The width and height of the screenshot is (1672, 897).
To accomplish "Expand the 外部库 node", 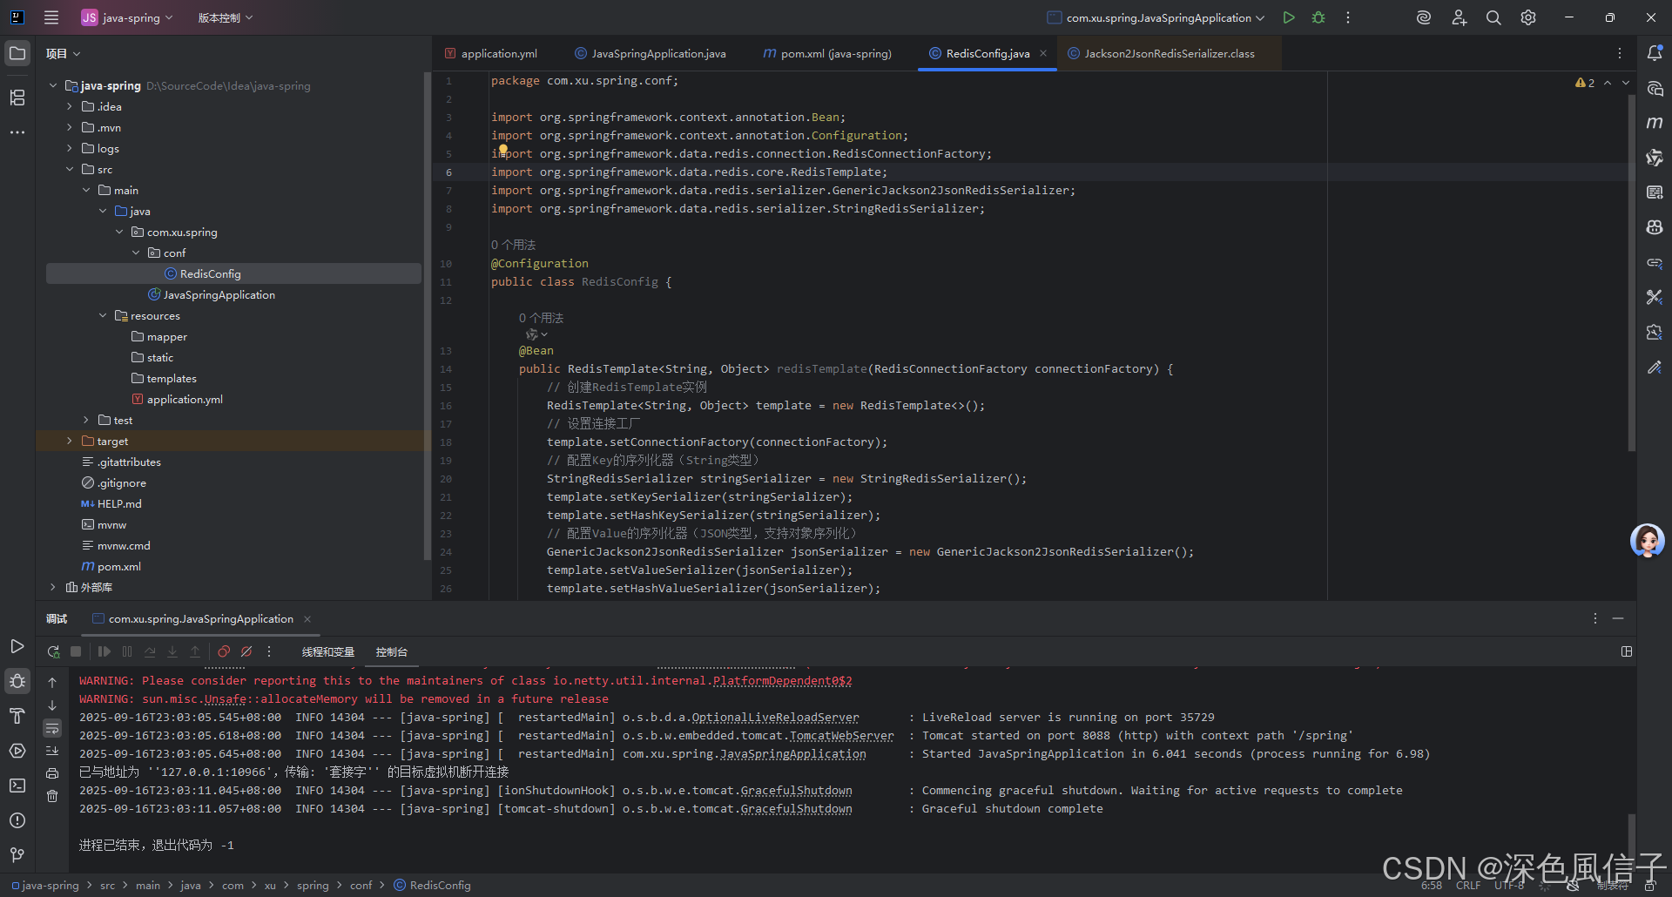I will [x=53, y=587].
